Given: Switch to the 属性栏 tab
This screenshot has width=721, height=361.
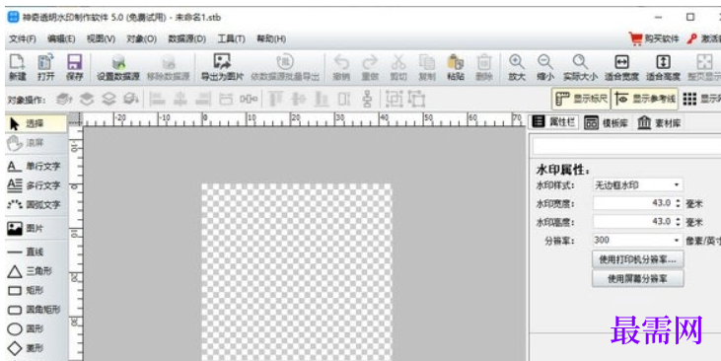Looking at the screenshot, I should coord(554,122).
